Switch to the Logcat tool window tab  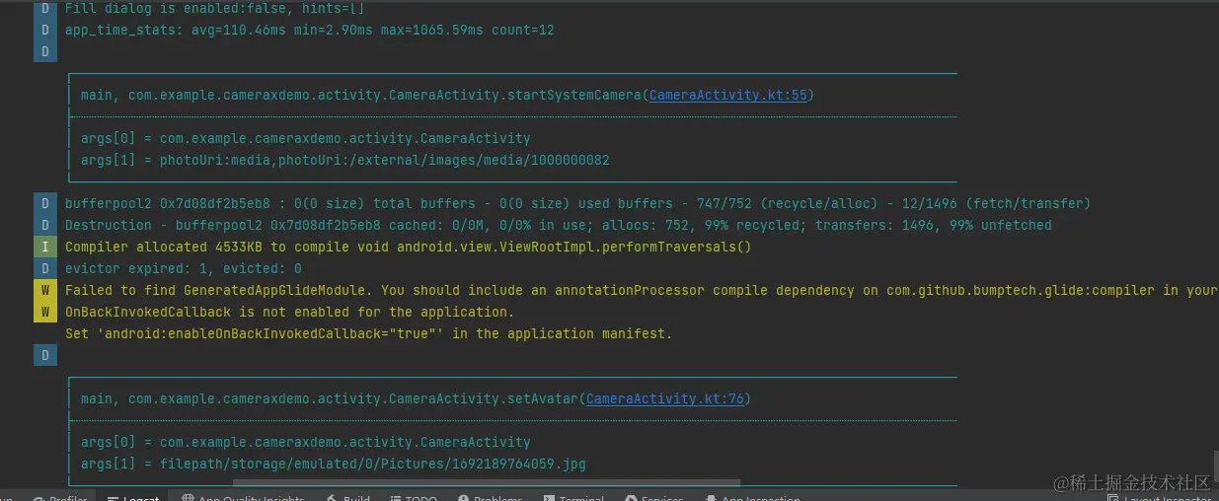(133, 496)
